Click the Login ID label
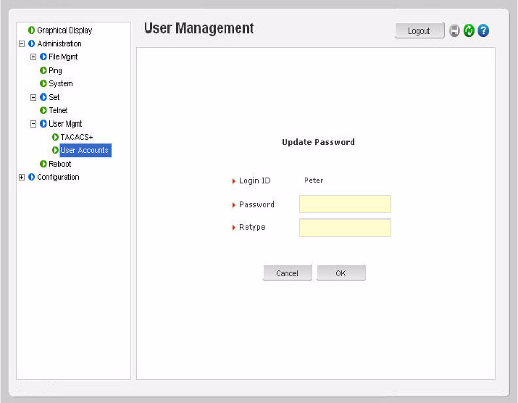Screen dimensions: 518x403 pyautogui.click(x=255, y=180)
